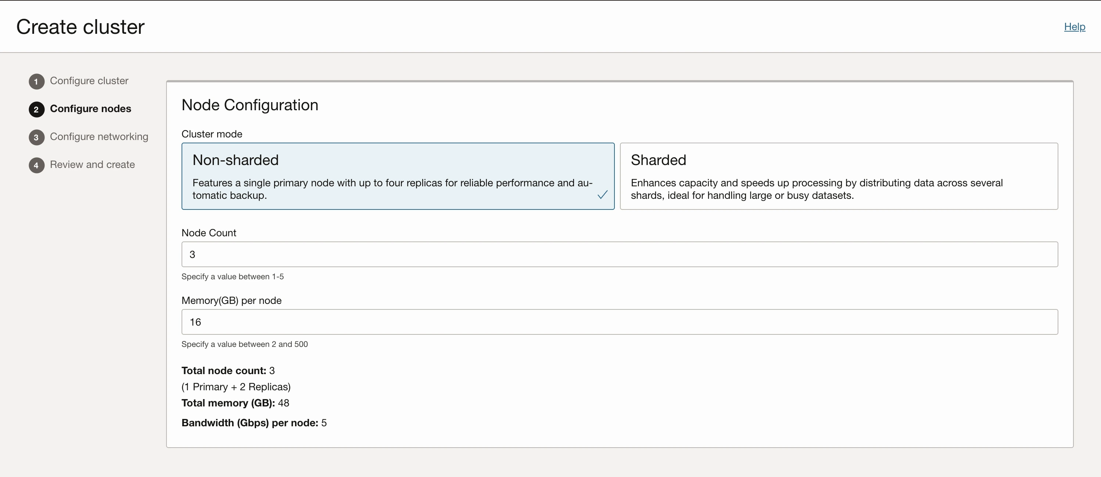Open the Configure networking step
Screen dimensions: 1101x477
(100, 137)
